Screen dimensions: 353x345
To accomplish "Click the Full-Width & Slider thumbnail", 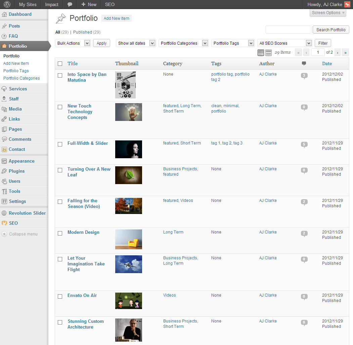I will [128, 149].
